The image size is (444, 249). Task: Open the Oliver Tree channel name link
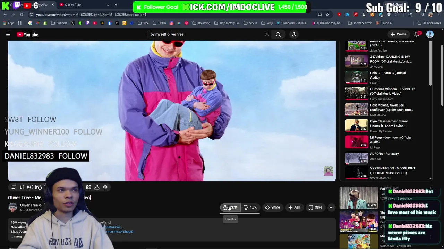click(29, 205)
